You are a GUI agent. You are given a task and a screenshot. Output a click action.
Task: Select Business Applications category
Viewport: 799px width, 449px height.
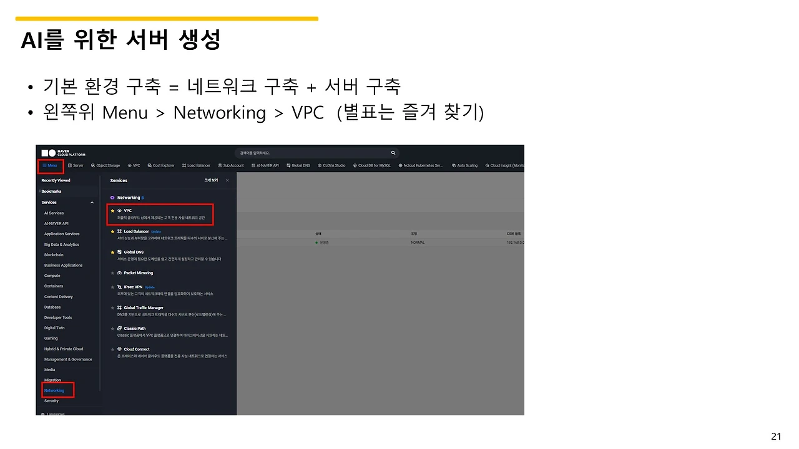[x=63, y=265]
